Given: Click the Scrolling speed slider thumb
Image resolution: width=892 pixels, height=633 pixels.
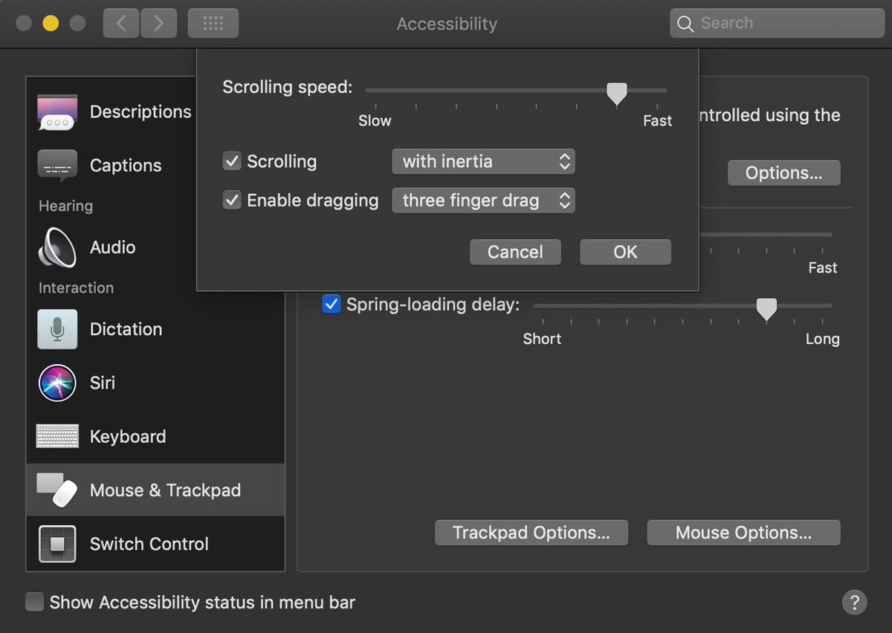Looking at the screenshot, I should pyautogui.click(x=616, y=94).
